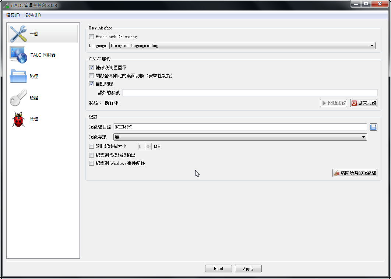Click the 清除所有的紀錄檔 button

point(355,173)
